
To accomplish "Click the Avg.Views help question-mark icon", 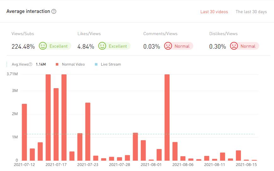I will coord(31,64).
